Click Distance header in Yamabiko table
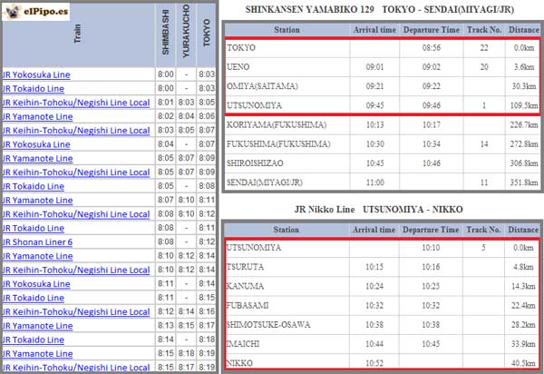Screen dimensions: 544x374 (523, 30)
